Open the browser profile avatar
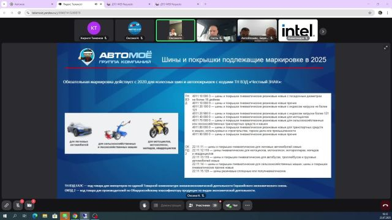This screenshot has height=220, width=392. coord(380,13)
